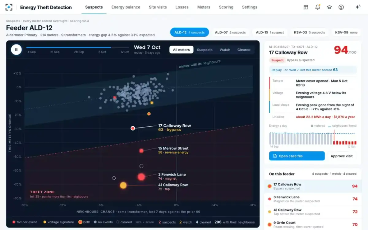The width and height of the screenshot is (368, 230).
Task: Click the both events legend dot
Action: pyautogui.click(x=80, y=222)
